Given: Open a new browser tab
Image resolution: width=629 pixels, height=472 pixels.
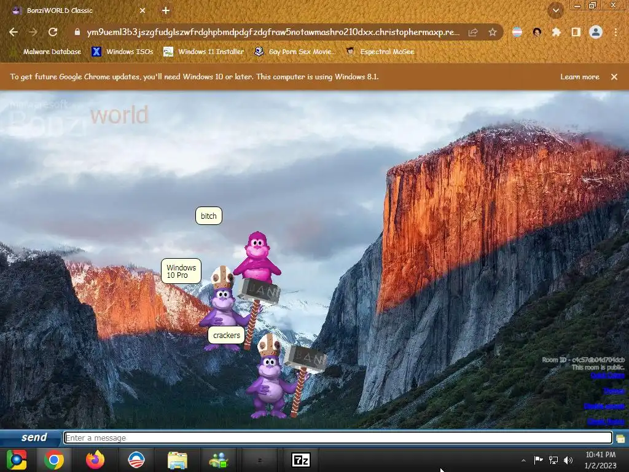Looking at the screenshot, I should click(x=166, y=10).
